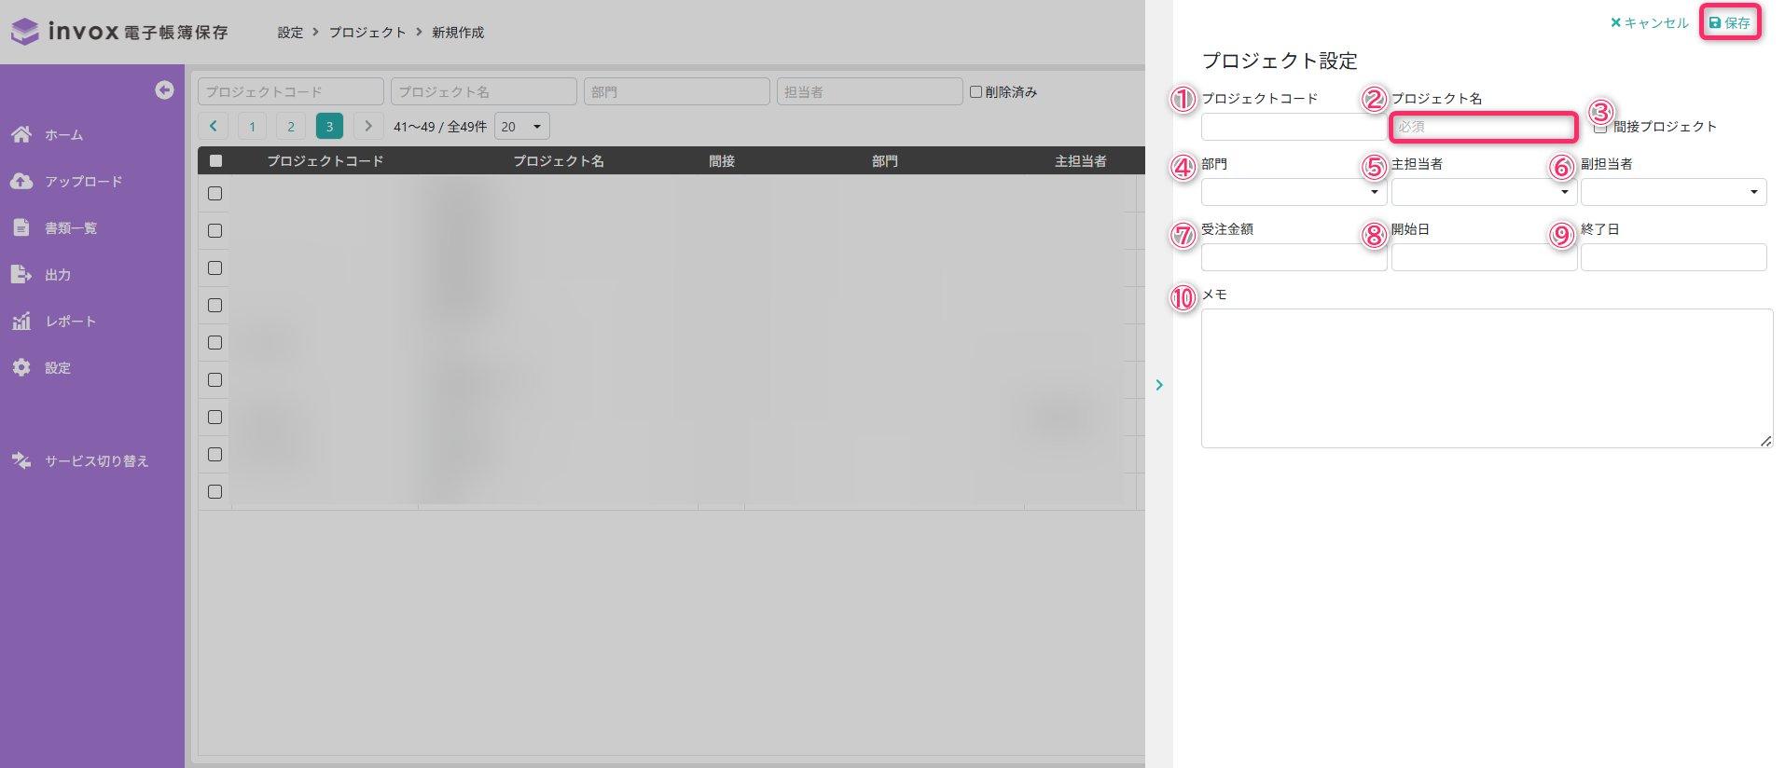Open the page size dropdown showing 20
This screenshot has height=768, width=1785.
[521, 126]
